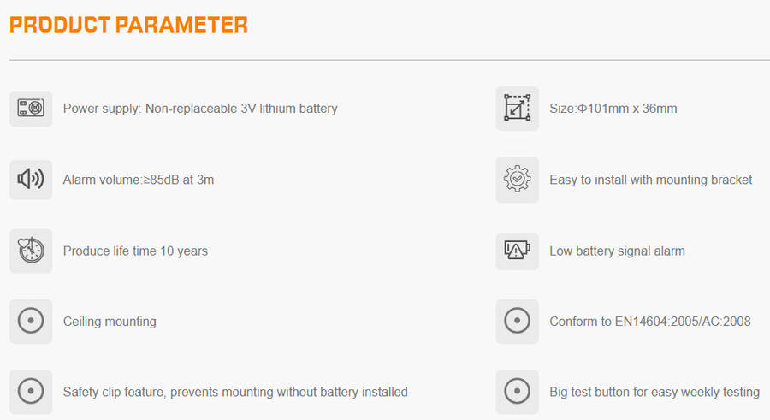The image size is (770, 420).
Task: Click the size dimensions icon
Action: point(517,109)
